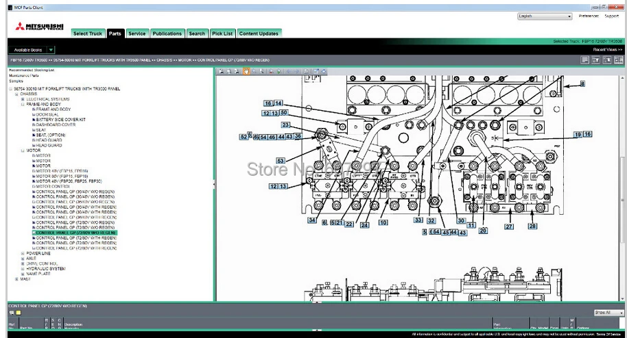Image resolution: width=627 pixels, height=338 pixels.
Task: Expand the MAST node
Action: pos(16,279)
